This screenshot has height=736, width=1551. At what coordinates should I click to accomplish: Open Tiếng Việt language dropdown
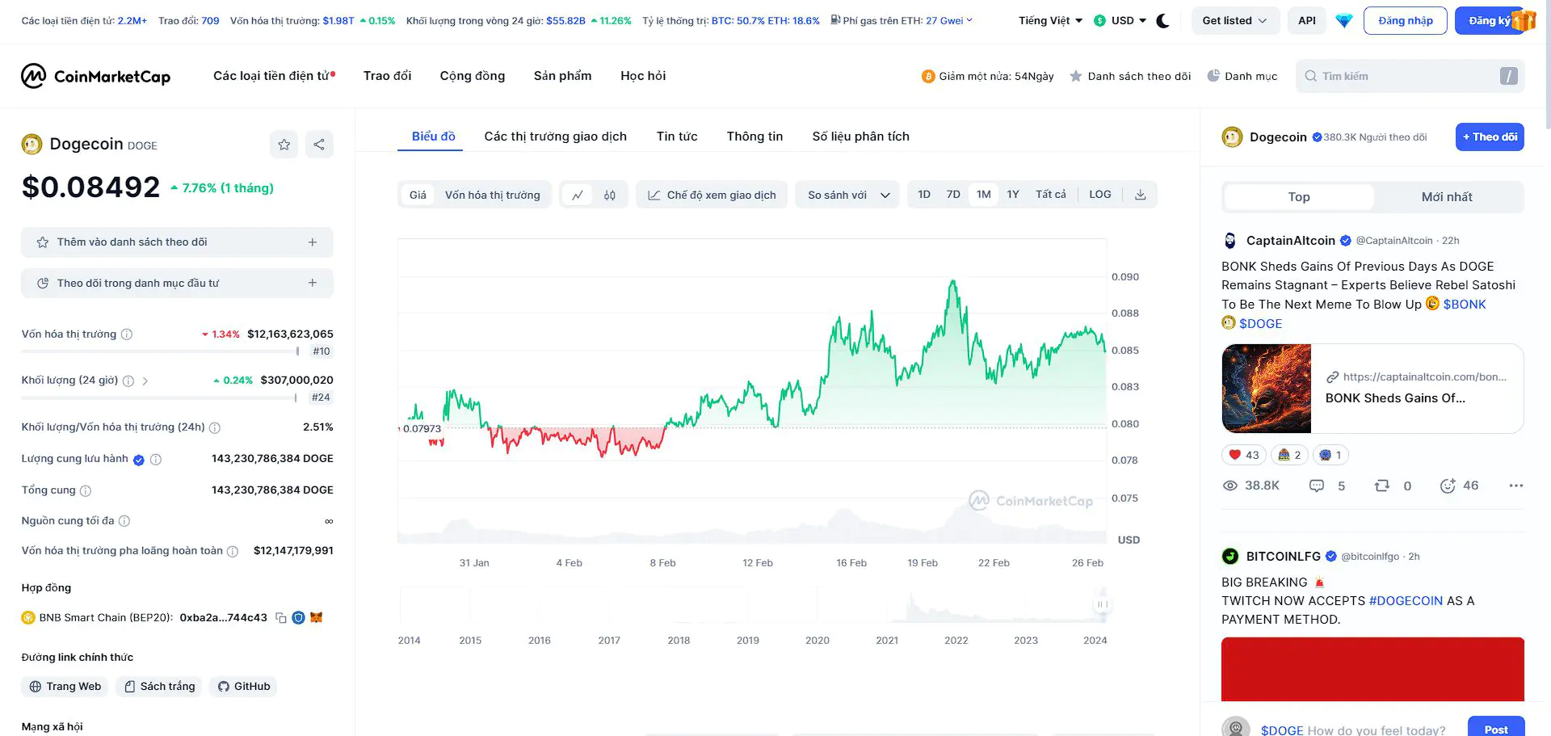[x=1050, y=21]
